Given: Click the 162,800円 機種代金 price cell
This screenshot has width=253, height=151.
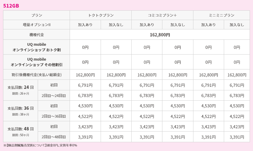Looking at the screenshot, I should (160, 35).
